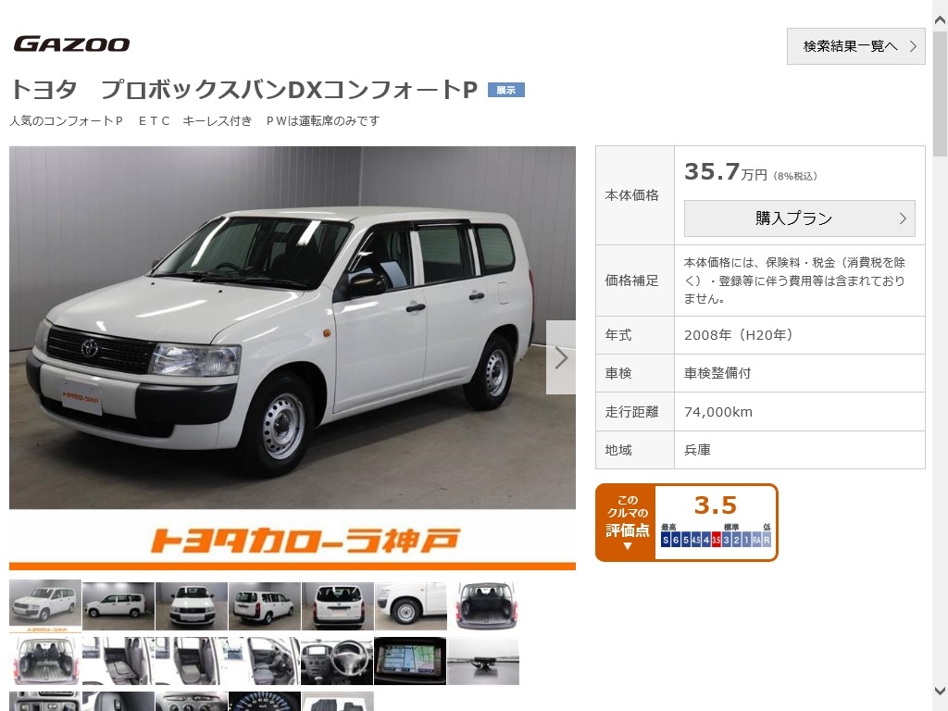Click the rating scale color bar
Screen dimensions: 948x711
point(716,540)
